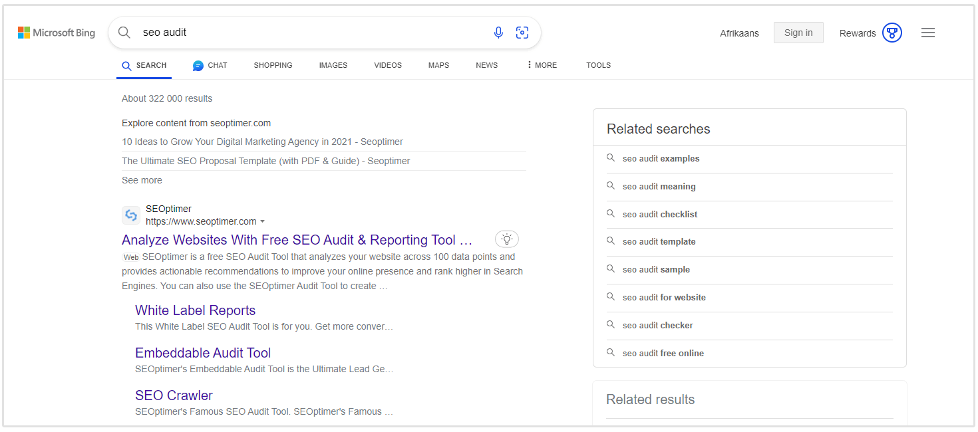Screen dimensions: 978x432
Task: Click the SEOptimer site favicon
Action: 131,215
